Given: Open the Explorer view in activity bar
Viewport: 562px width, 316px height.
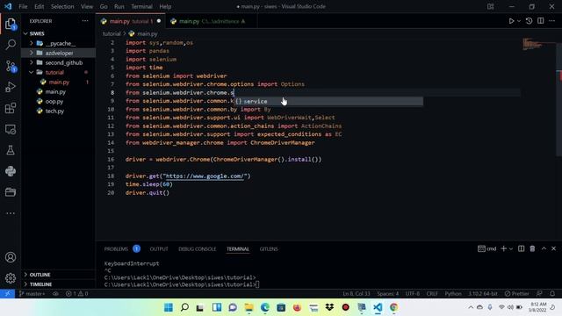Looking at the screenshot, I should (11, 24).
